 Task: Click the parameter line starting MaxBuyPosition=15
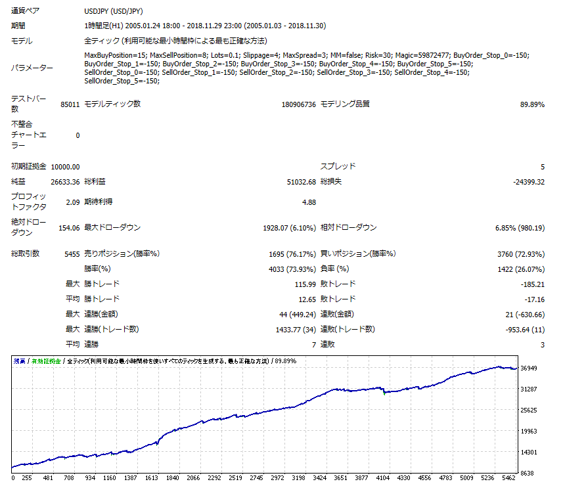(x=307, y=55)
